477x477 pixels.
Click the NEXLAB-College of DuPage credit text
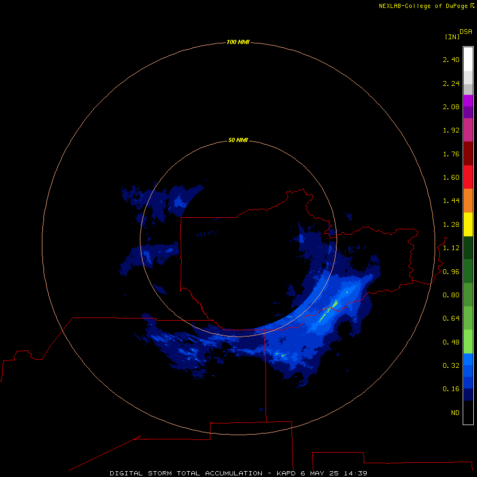[x=427, y=6]
